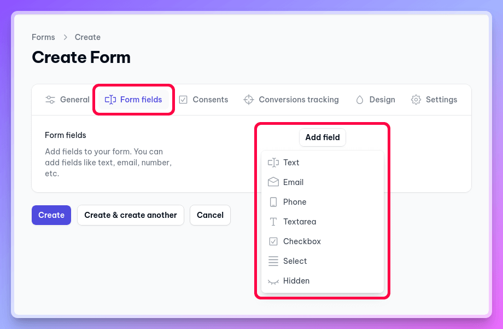Image resolution: width=503 pixels, height=329 pixels.
Task: Select Create & create another
Action: click(x=130, y=215)
